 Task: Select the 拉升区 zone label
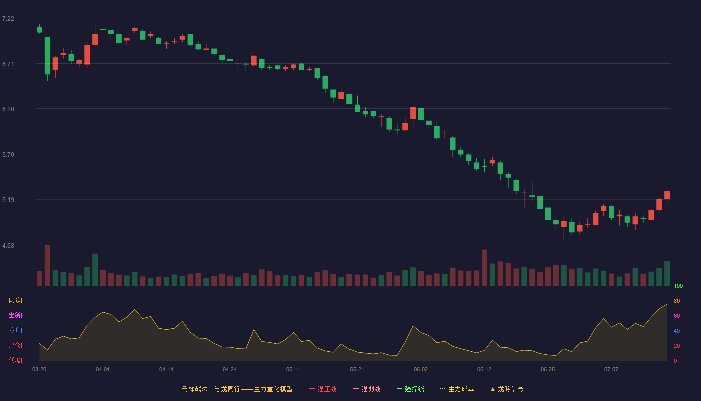pyautogui.click(x=17, y=331)
